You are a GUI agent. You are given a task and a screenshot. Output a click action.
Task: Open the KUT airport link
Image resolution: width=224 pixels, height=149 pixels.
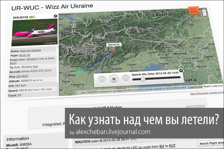click(x=172, y=146)
